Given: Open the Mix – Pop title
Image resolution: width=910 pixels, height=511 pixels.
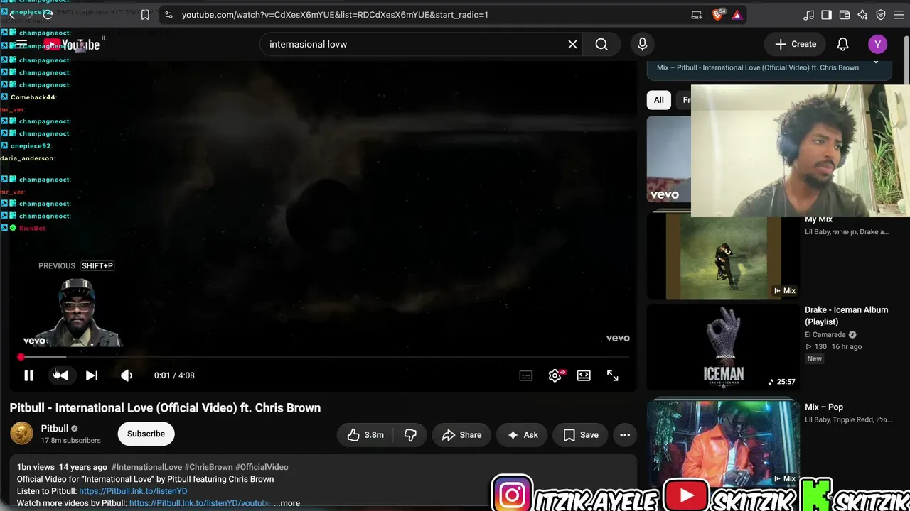Looking at the screenshot, I should [x=824, y=407].
